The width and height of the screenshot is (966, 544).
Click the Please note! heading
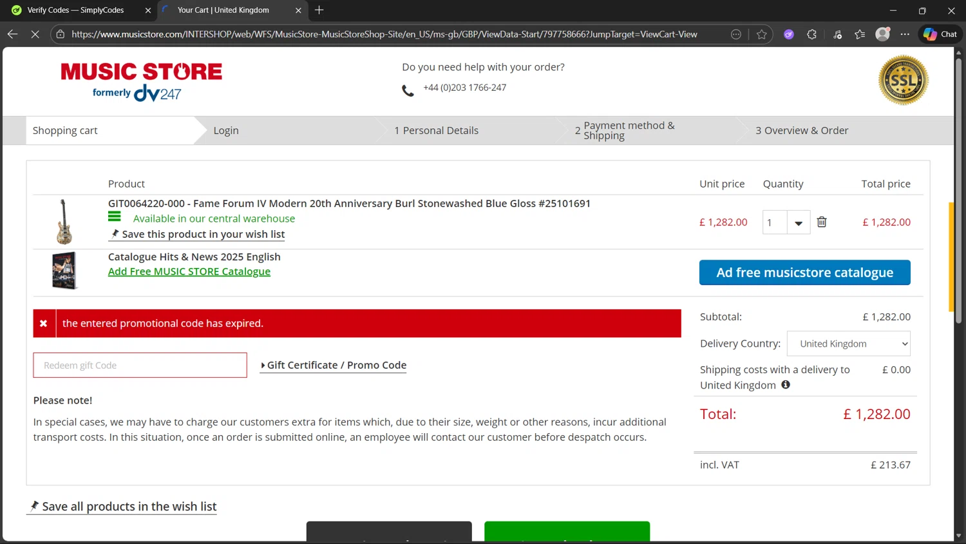click(62, 400)
